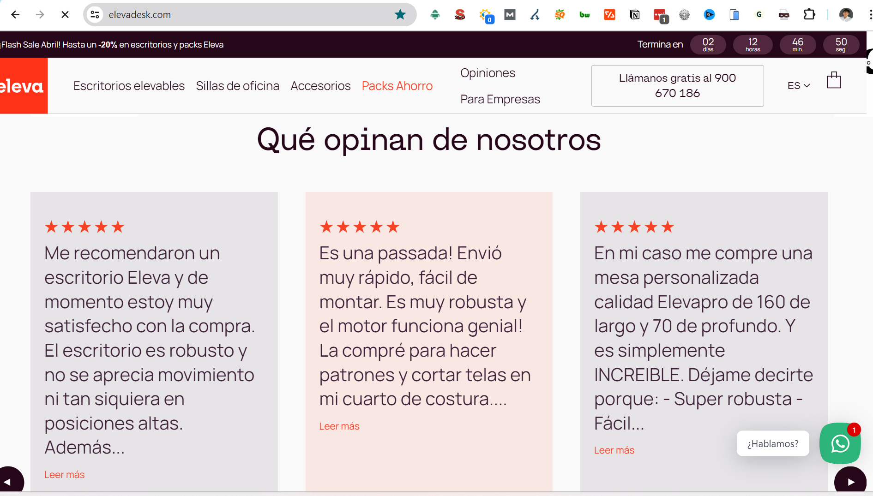Screen dimensions: 873x496
Task: Click the Llámanos gratis phone button
Action: [677, 86]
